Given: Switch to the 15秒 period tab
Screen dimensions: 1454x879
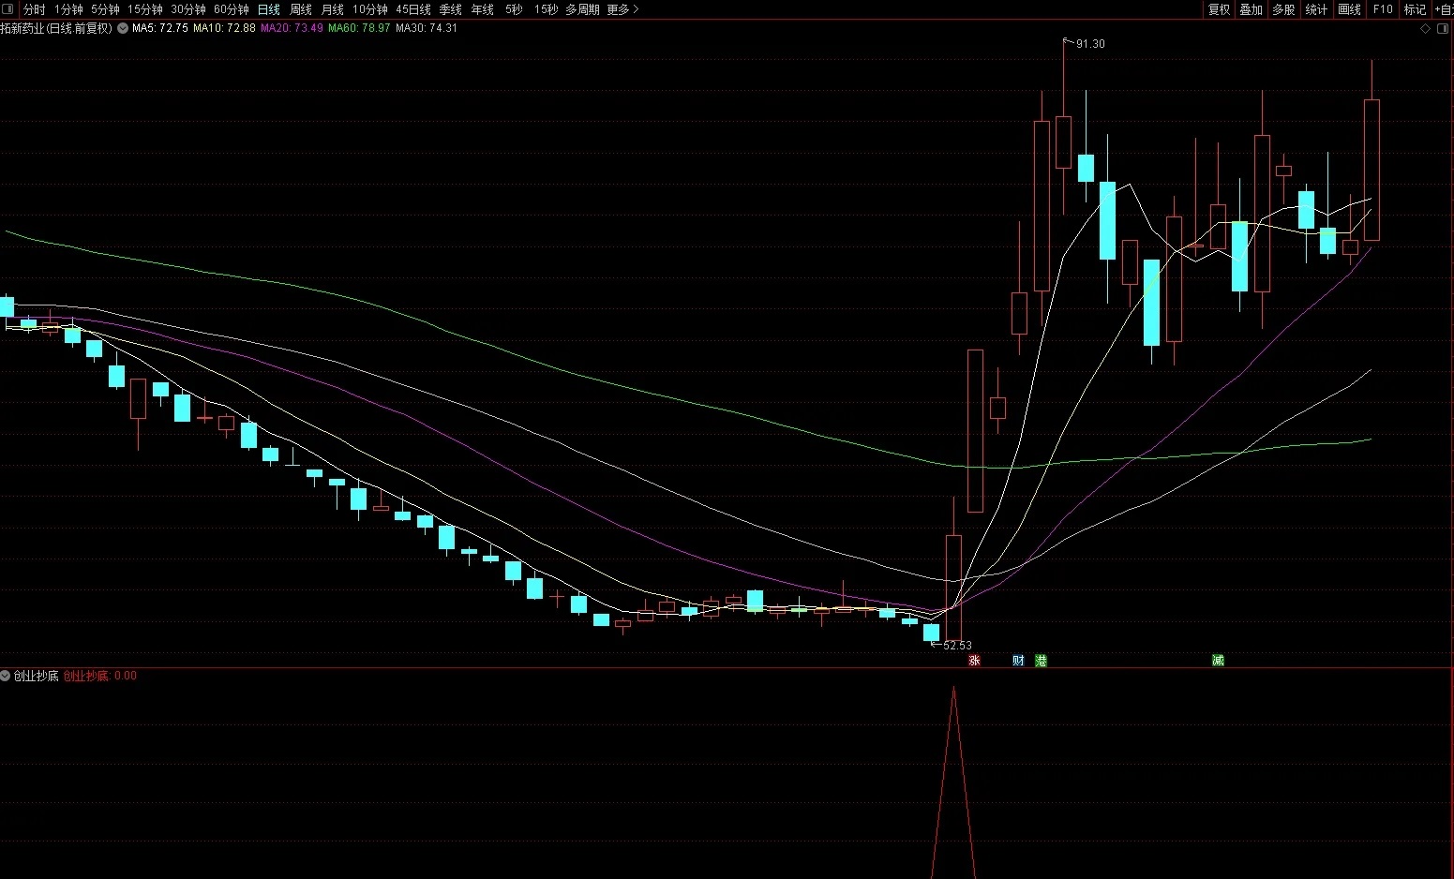Looking at the screenshot, I should tap(546, 9).
